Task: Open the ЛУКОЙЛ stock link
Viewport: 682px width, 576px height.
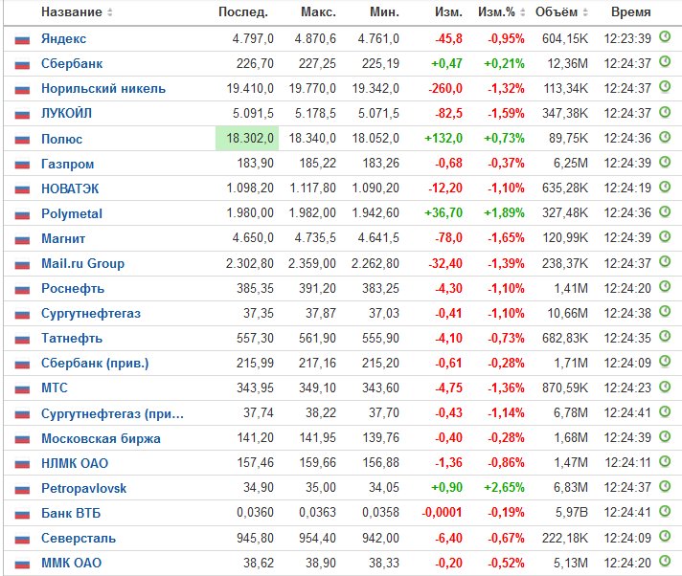Action: point(66,113)
